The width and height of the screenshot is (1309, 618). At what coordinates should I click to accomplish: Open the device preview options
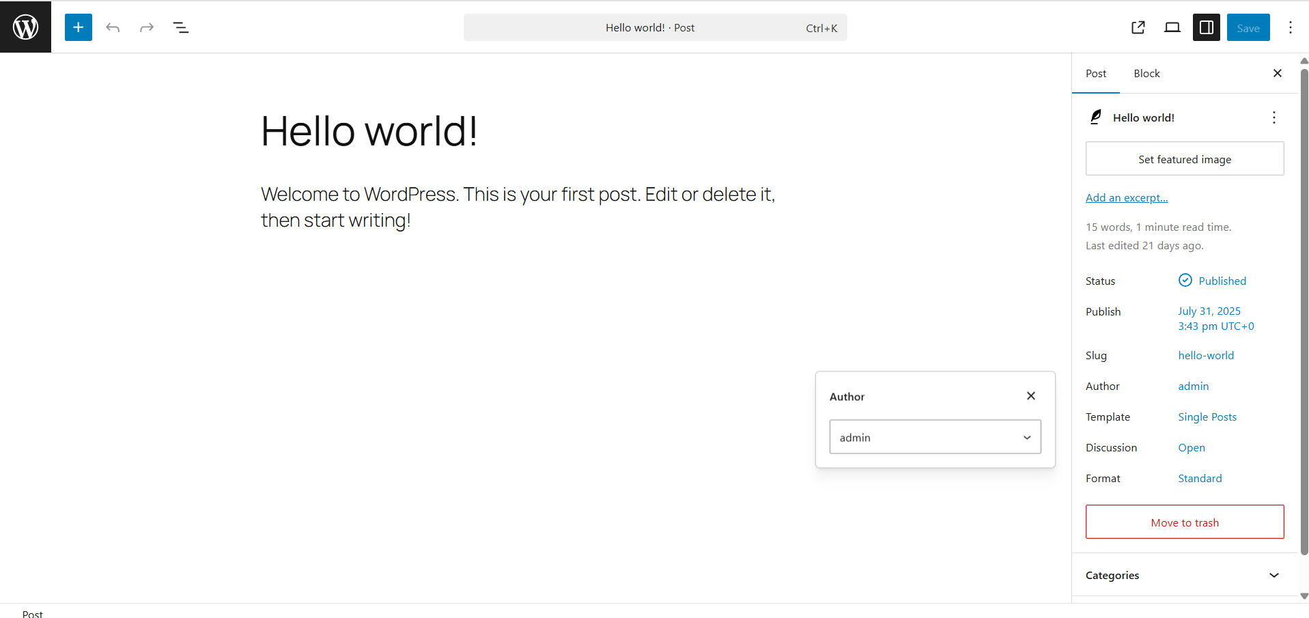click(1172, 27)
